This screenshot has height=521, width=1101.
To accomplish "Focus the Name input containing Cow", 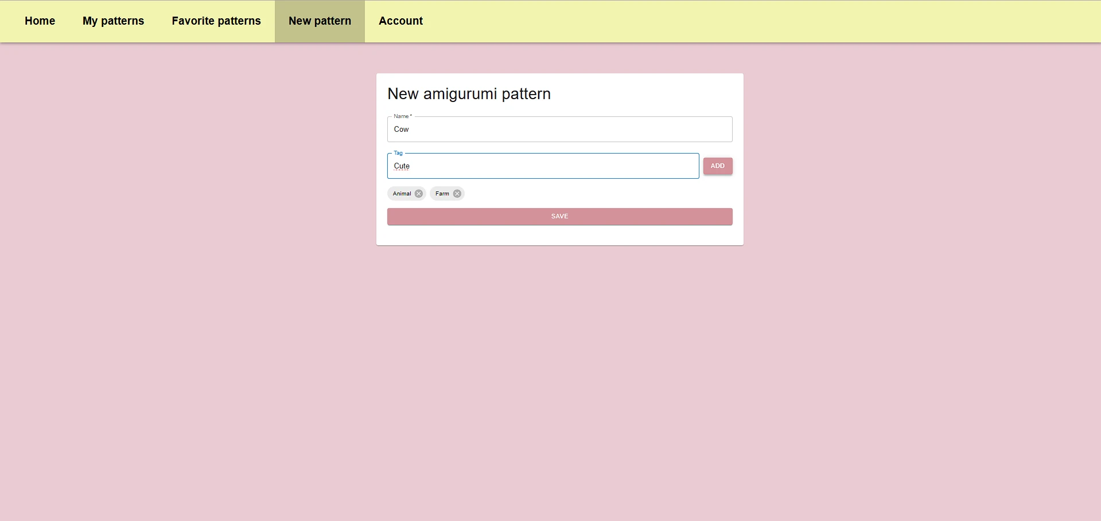I will pyautogui.click(x=559, y=129).
